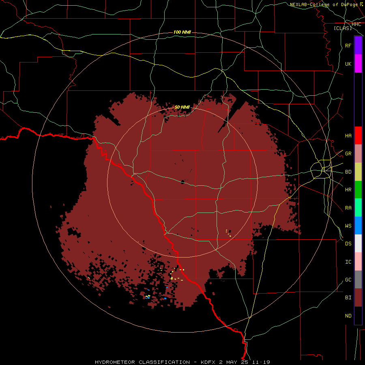Click the IC light pink legend swatch
The width and height of the screenshot is (365, 365).
click(358, 262)
